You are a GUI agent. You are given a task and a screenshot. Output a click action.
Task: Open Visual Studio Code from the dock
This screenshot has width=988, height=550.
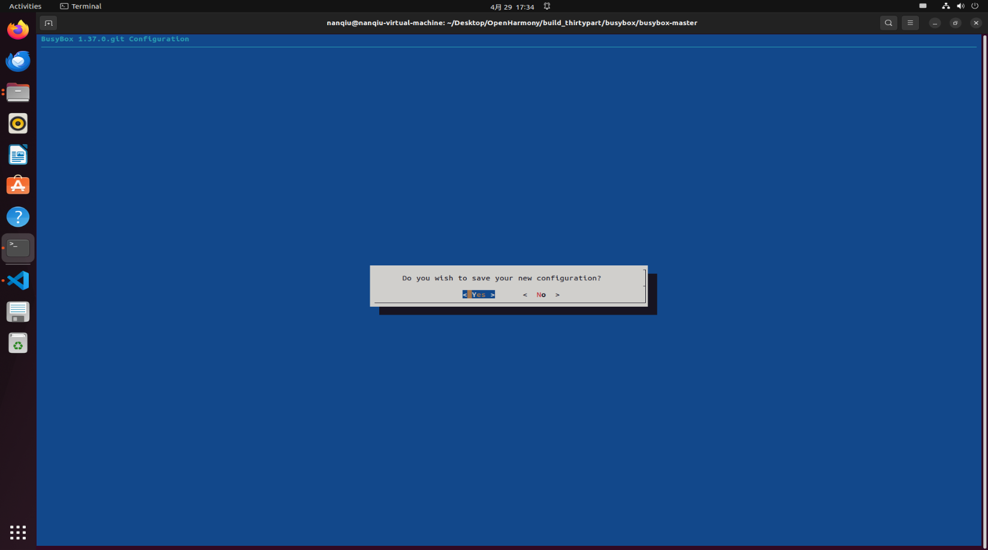(x=18, y=280)
